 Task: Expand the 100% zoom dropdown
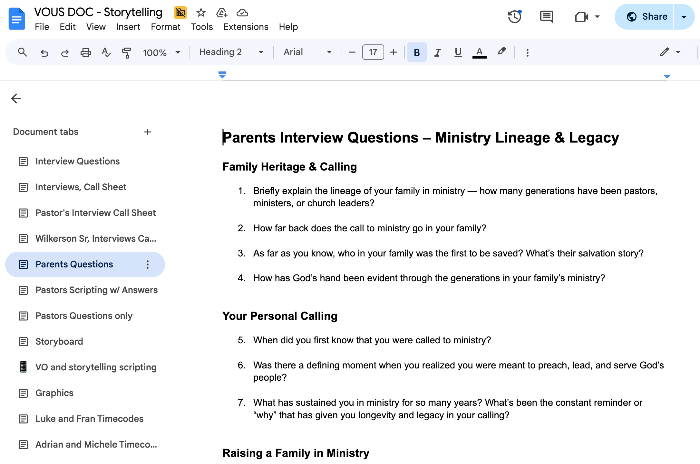(x=161, y=52)
